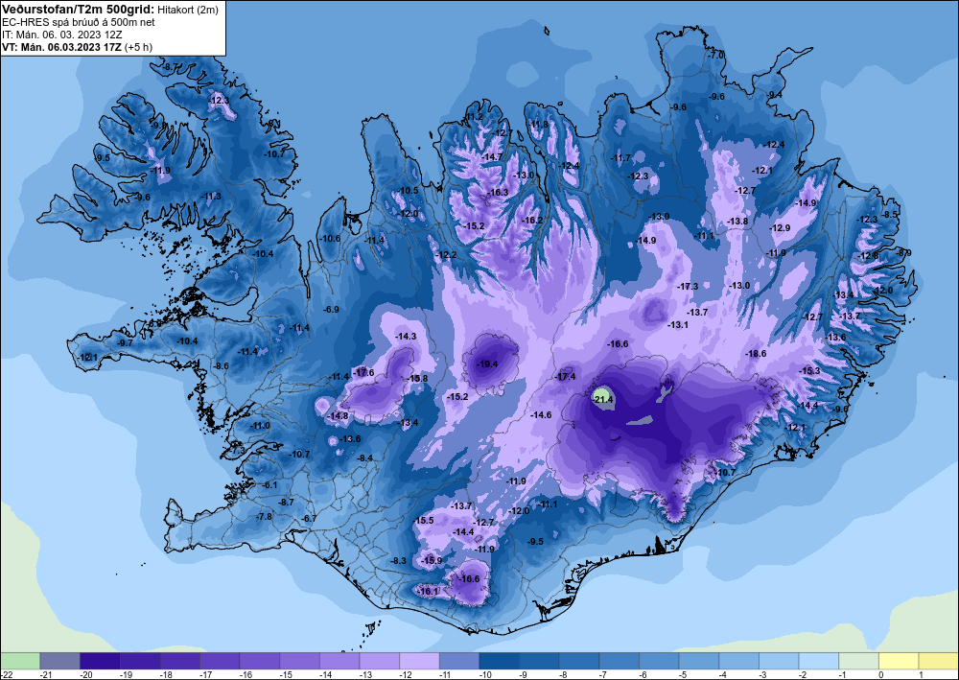The width and height of the screenshot is (959, 680).
Task: Click the -11.0 temperature label
Action: click(259, 426)
